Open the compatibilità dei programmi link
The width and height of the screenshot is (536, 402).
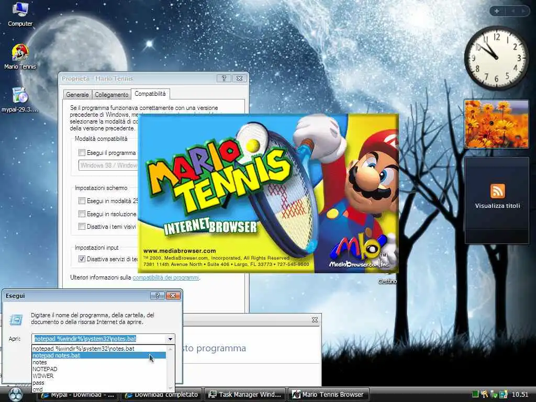tap(166, 277)
